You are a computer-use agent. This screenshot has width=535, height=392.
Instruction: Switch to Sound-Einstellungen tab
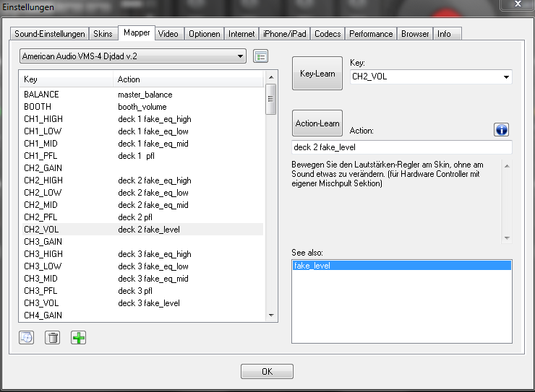49,34
